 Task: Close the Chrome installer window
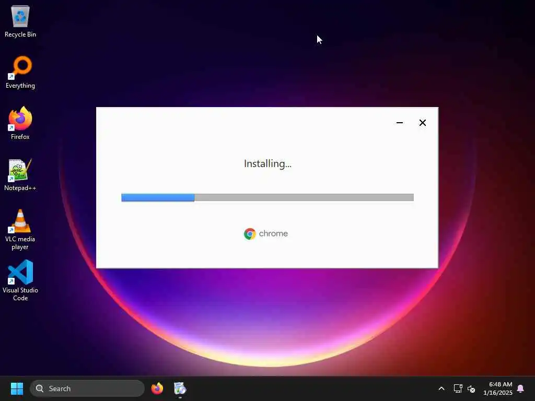click(x=422, y=123)
